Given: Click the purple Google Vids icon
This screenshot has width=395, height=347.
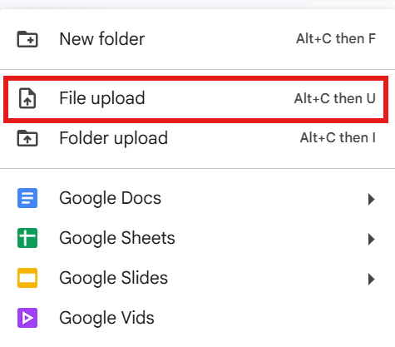Looking at the screenshot, I should coord(27,318).
